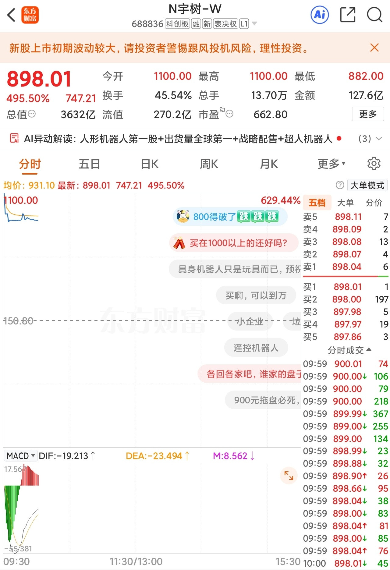This screenshot has height=570, width=390.
Task: Tap the 10:00 898.01 trade row
Action: coord(346,563)
